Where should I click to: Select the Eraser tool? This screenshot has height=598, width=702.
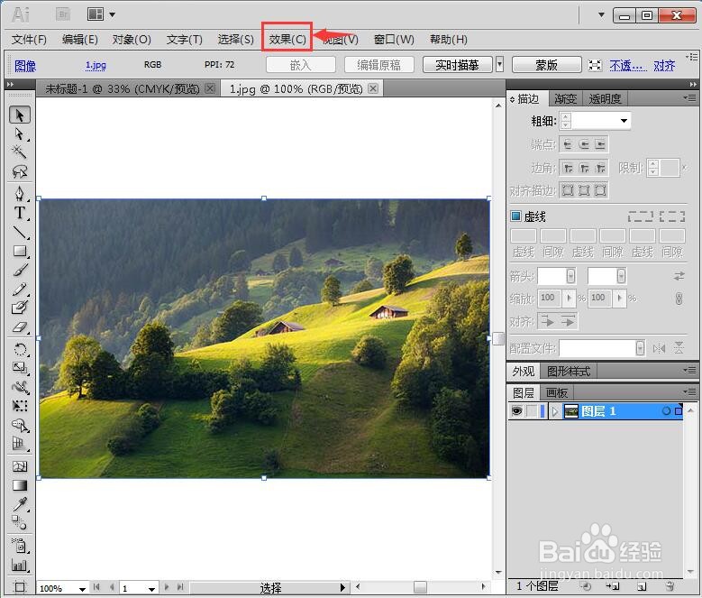point(20,327)
